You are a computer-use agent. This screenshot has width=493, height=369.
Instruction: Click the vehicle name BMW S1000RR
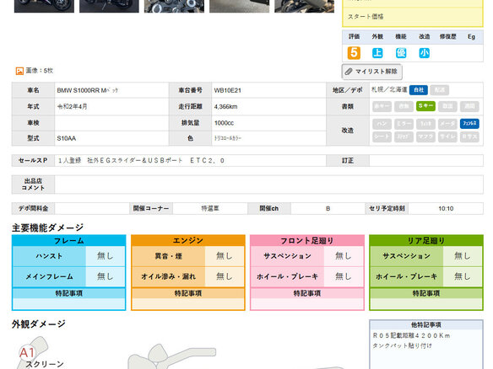pyautogui.click(x=88, y=90)
